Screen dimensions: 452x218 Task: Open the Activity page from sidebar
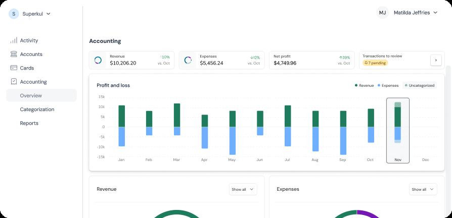[x=24, y=40]
